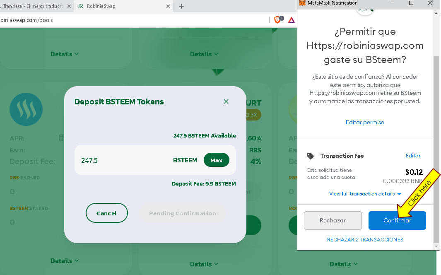
Task: Expand Details at bottom right pool
Action: (343, 264)
